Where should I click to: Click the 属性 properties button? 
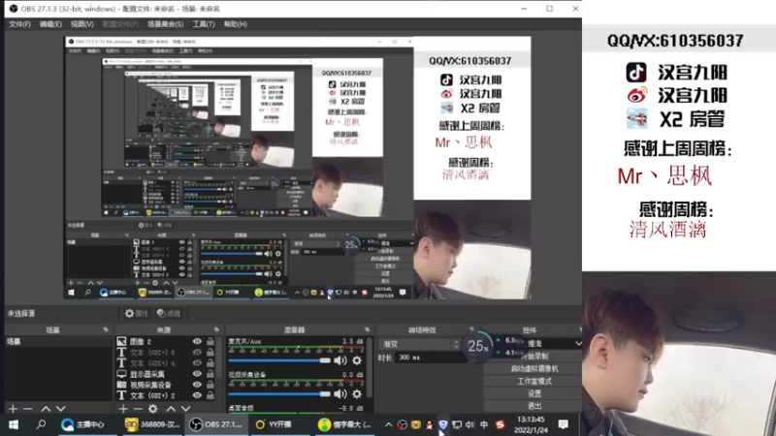tap(137, 313)
